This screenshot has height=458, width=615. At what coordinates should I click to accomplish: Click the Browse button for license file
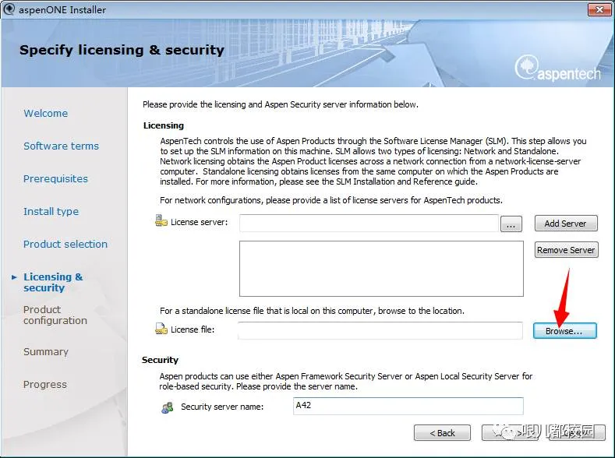[565, 331]
